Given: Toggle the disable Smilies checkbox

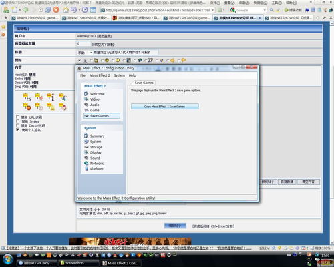Looking at the screenshot, I should click(17, 121).
